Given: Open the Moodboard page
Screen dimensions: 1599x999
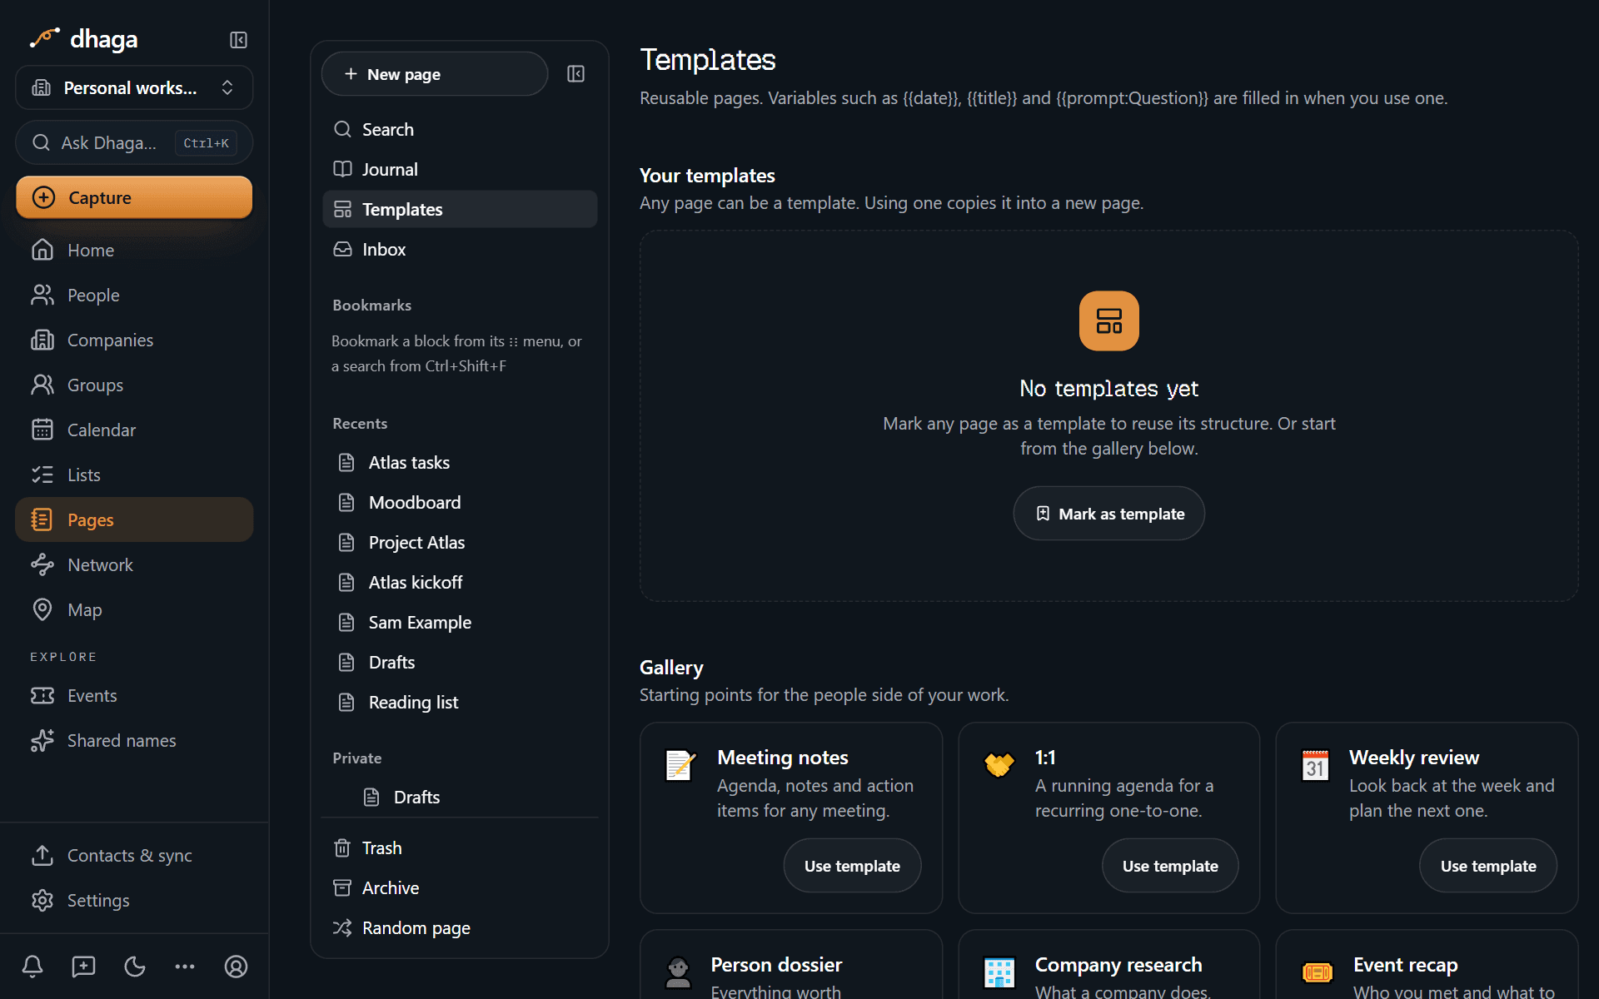Looking at the screenshot, I should pos(460,502).
